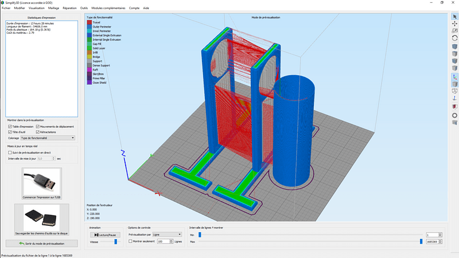Open the Outils menu

(x=84, y=8)
